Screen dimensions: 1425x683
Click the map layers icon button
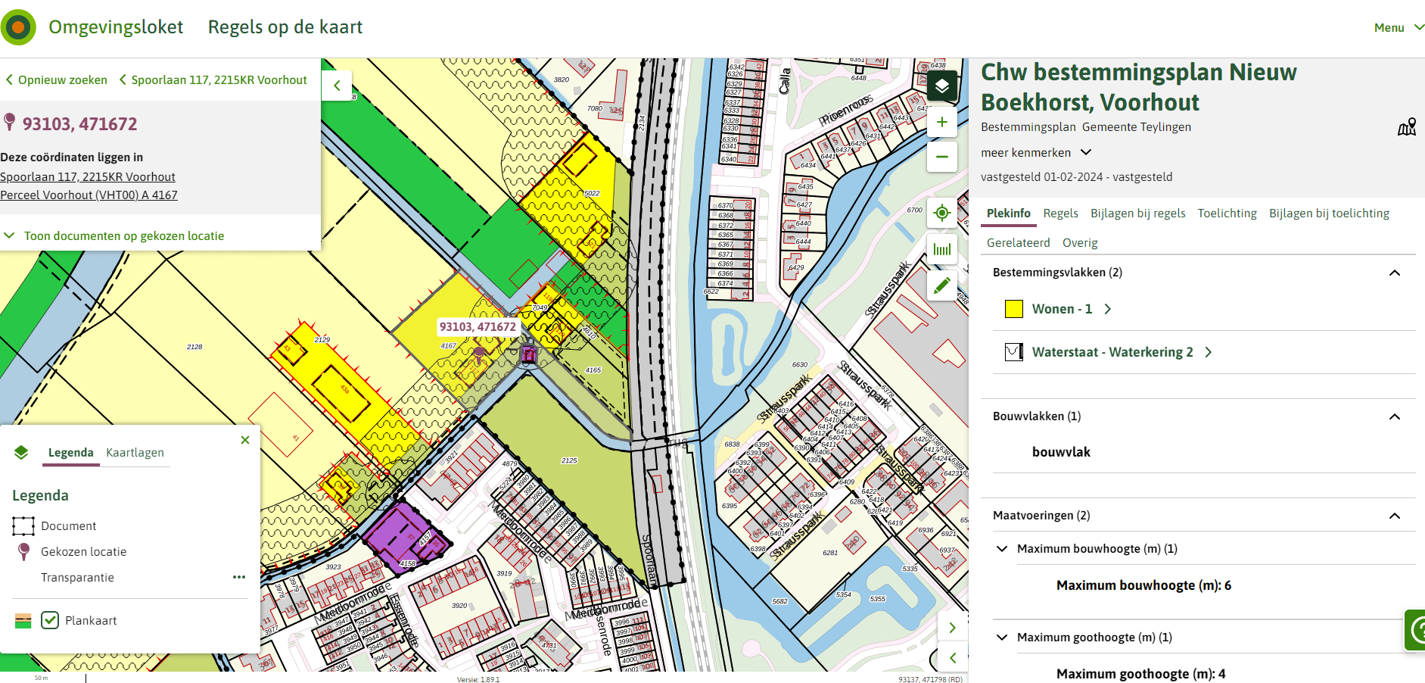(941, 86)
